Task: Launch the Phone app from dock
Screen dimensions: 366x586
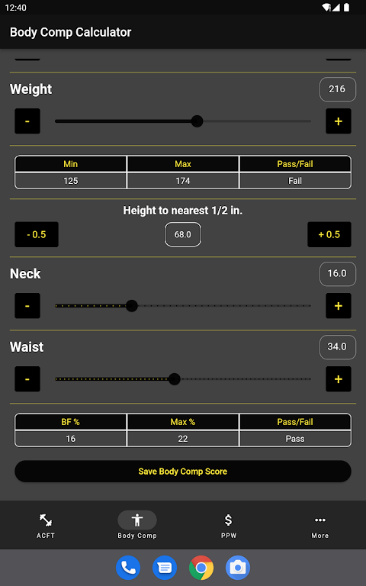Action: pyautogui.click(x=128, y=568)
